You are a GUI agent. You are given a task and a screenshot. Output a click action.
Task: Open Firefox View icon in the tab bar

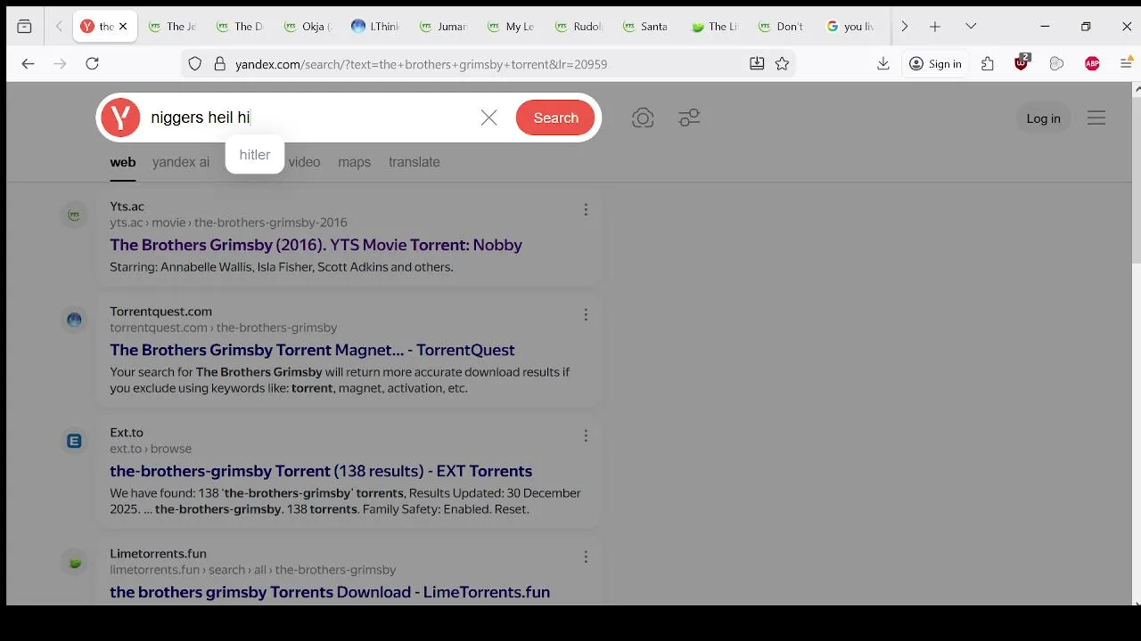click(24, 27)
